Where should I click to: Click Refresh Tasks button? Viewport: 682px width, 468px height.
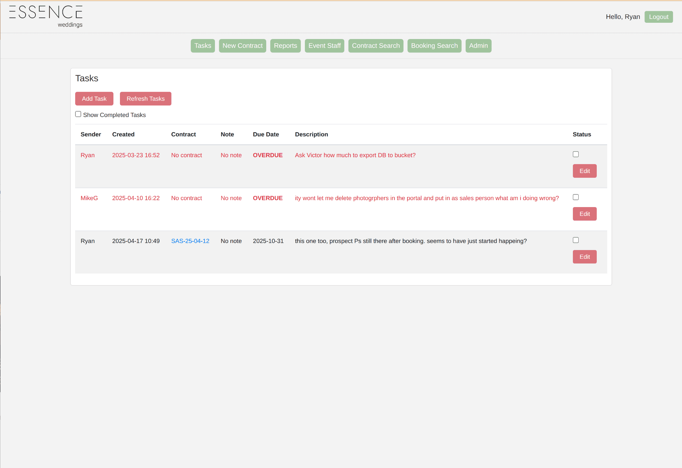pyautogui.click(x=146, y=99)
